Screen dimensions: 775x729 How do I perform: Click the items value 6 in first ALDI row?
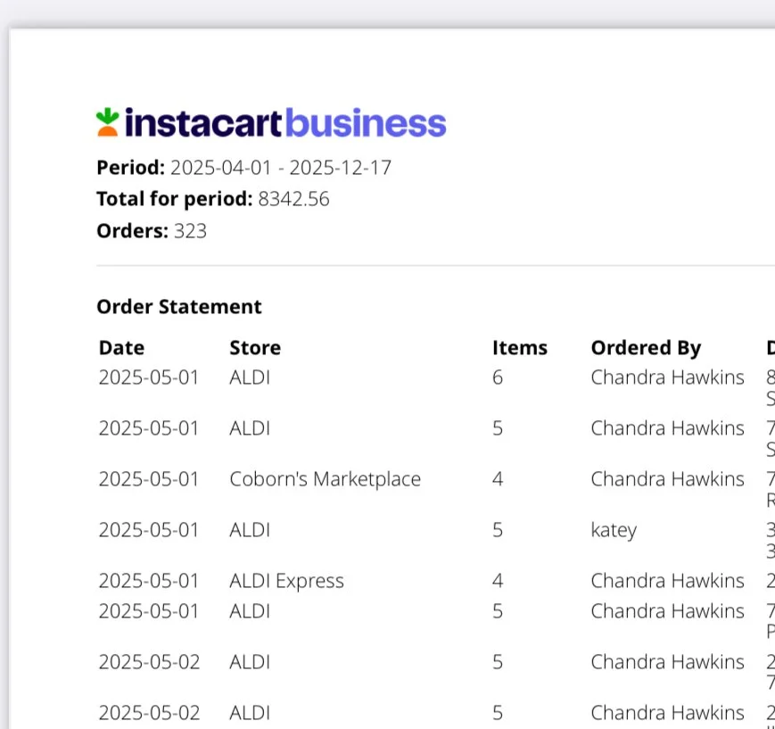click(x=498, y=377)
